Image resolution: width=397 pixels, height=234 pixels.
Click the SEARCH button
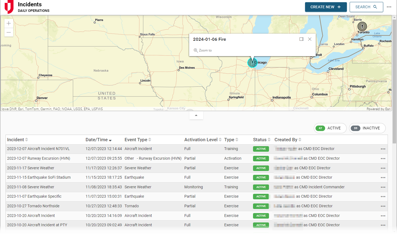pyautogui.click(x=366, y=7)
